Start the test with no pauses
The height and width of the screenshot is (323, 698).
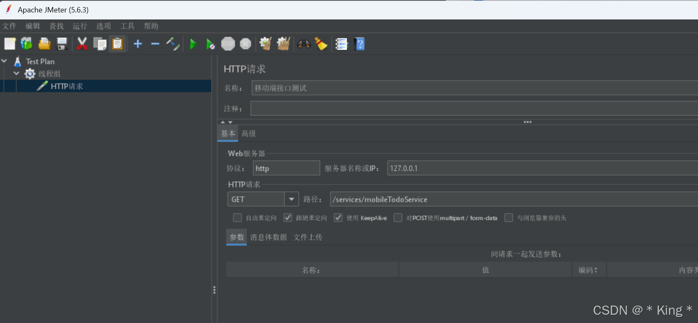click(x=210, y=43)
